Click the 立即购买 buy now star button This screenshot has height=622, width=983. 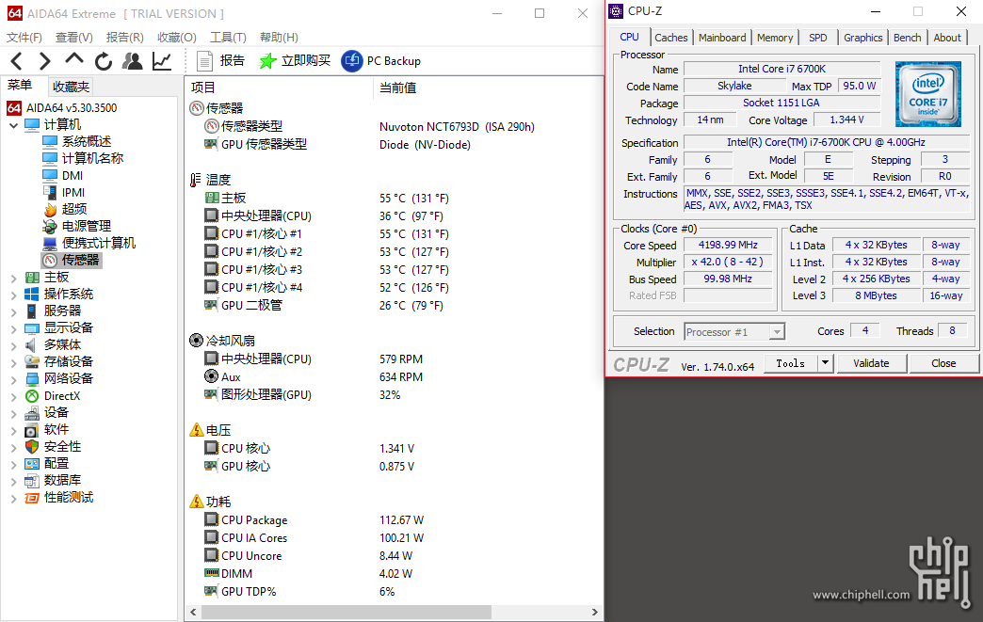[x=295, y=61]
